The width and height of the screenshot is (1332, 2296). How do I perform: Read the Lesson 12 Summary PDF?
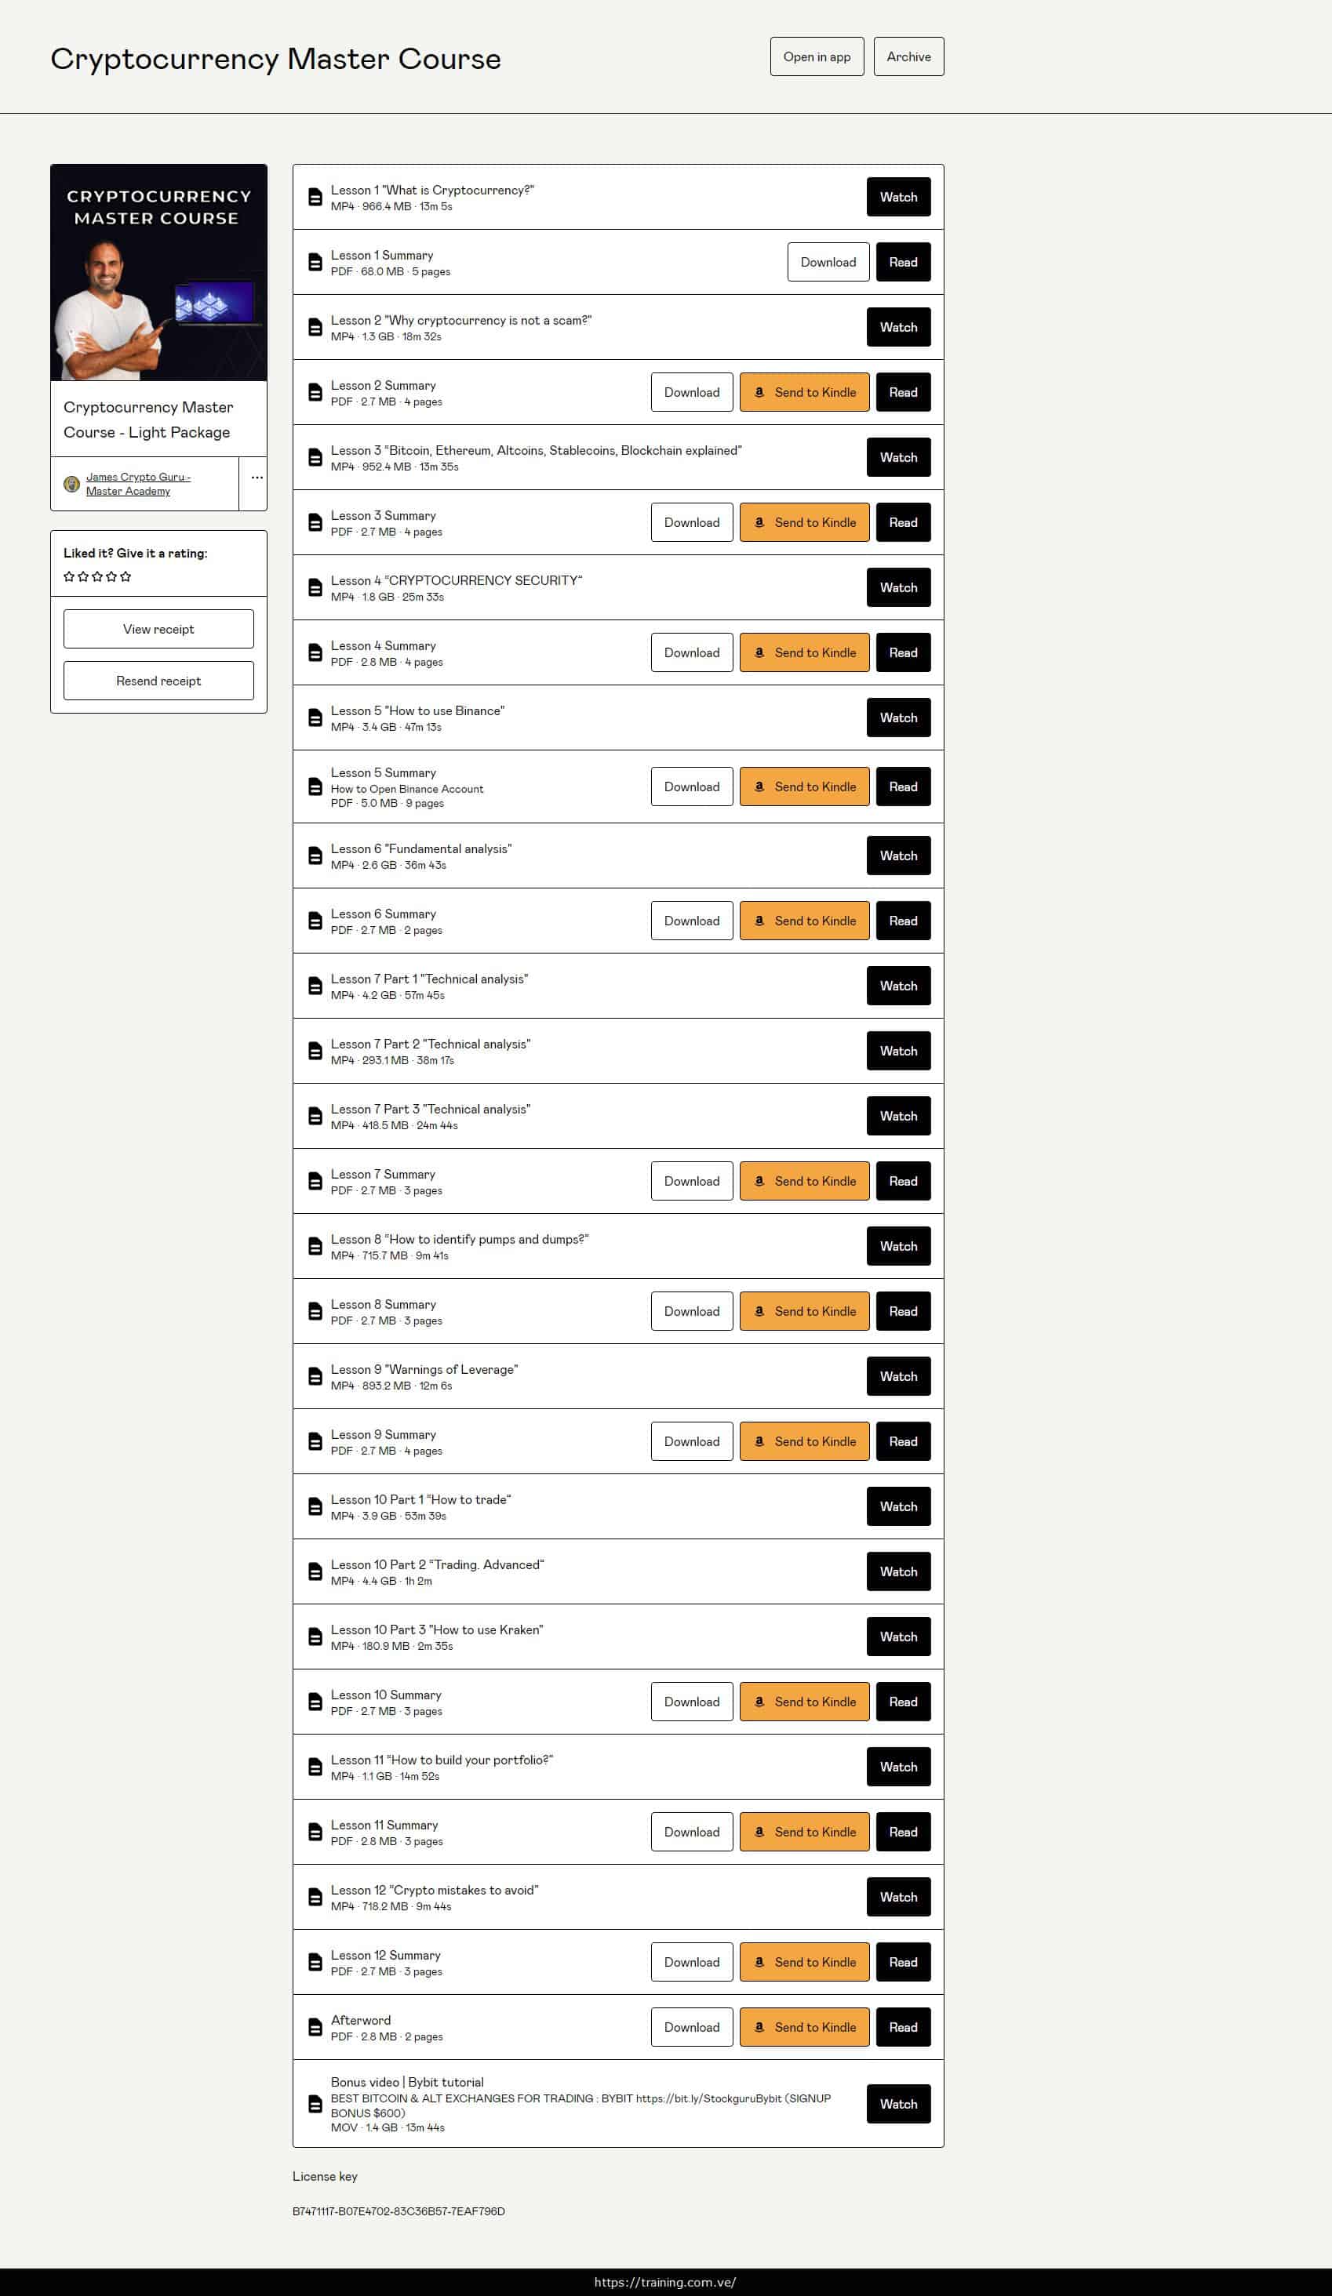(x=903, y=1962)
